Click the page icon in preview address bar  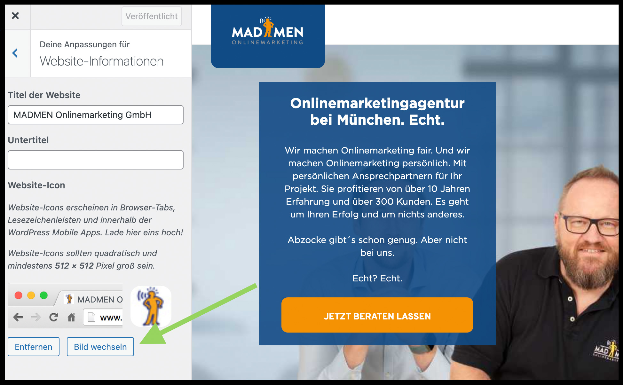click(x=91, y=317)
